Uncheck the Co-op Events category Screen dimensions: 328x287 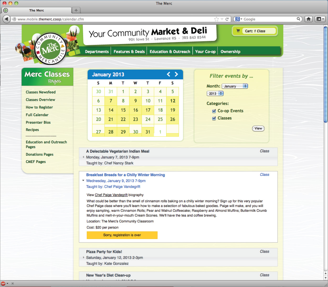tap(214, 111)
